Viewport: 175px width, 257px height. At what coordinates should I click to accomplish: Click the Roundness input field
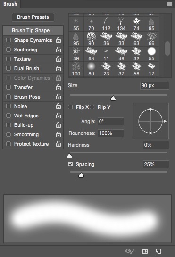pos(111,133)
